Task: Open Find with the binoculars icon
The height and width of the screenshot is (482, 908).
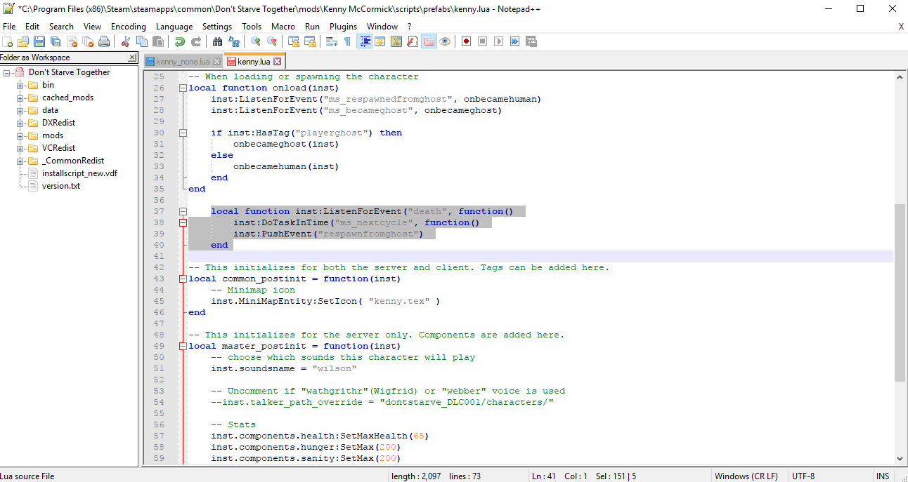Action: pos(217,42)
